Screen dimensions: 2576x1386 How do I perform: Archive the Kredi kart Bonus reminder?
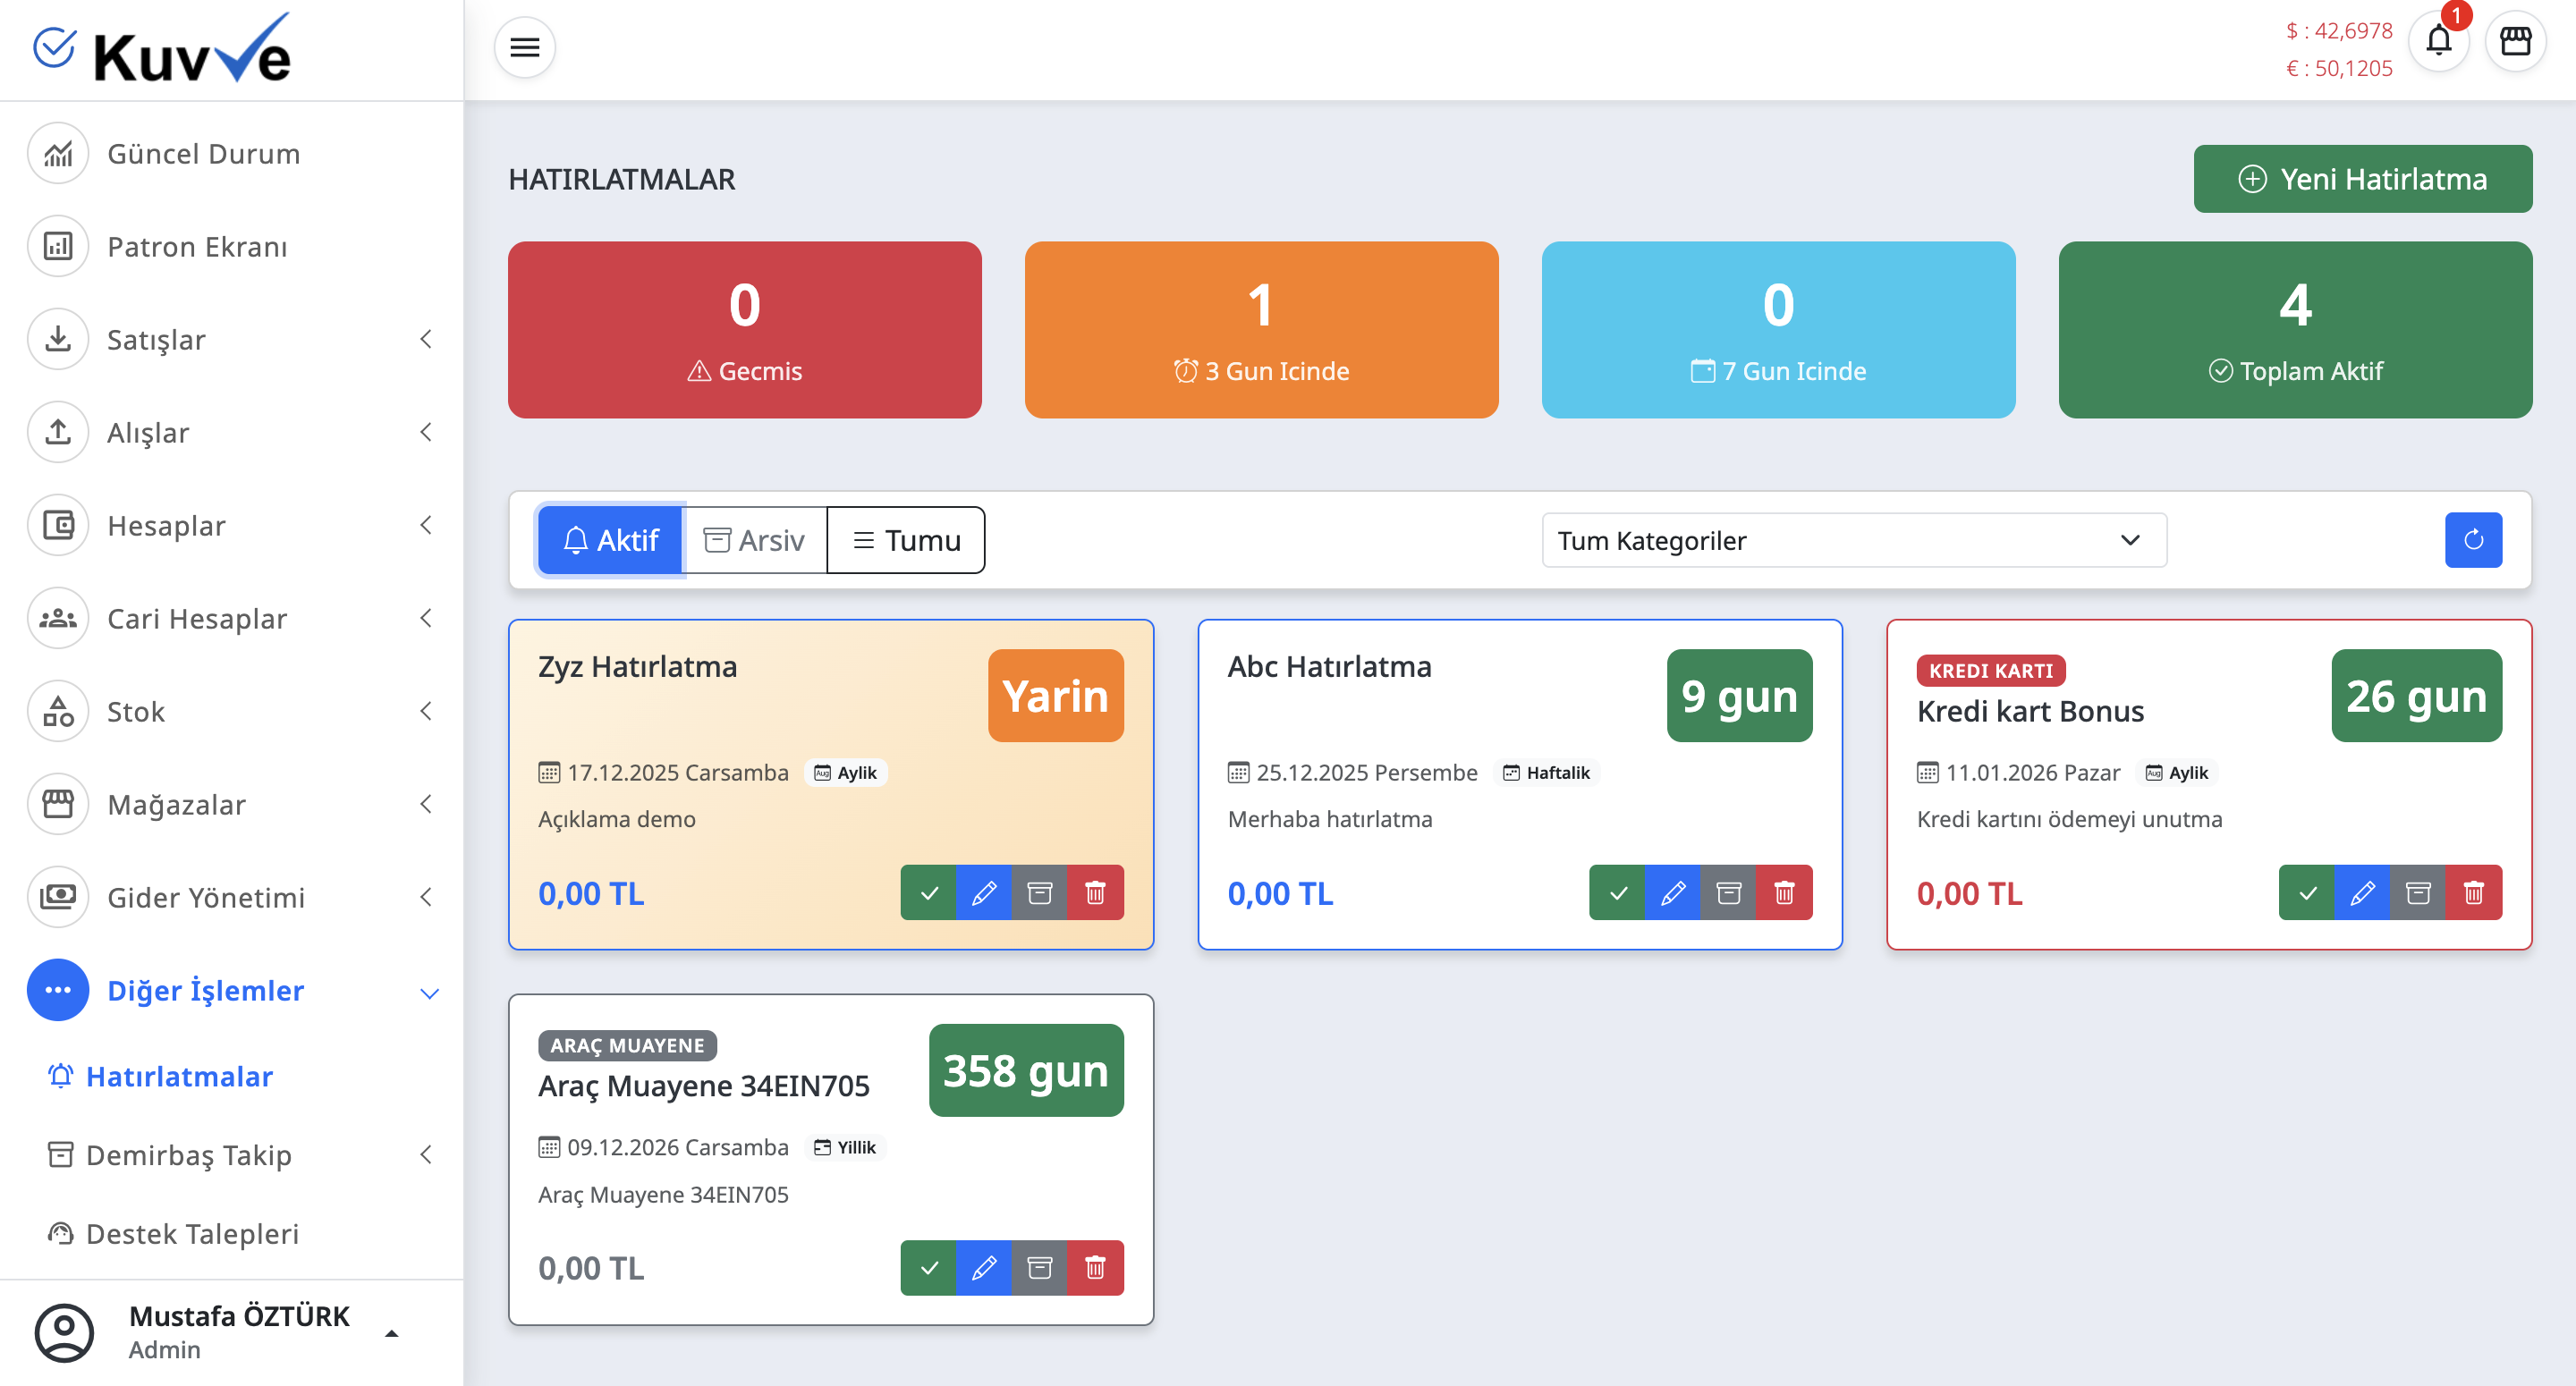[x=2418, y=892]
